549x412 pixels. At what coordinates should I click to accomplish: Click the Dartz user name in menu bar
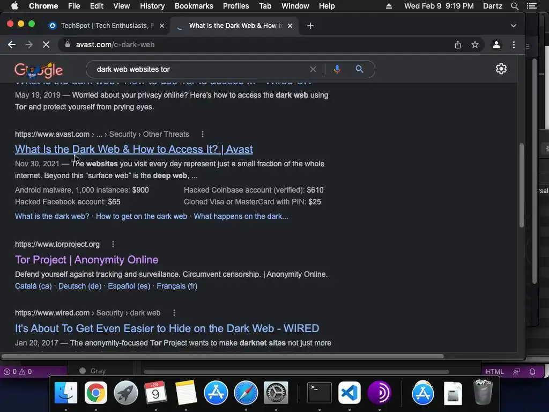[492, 6]
